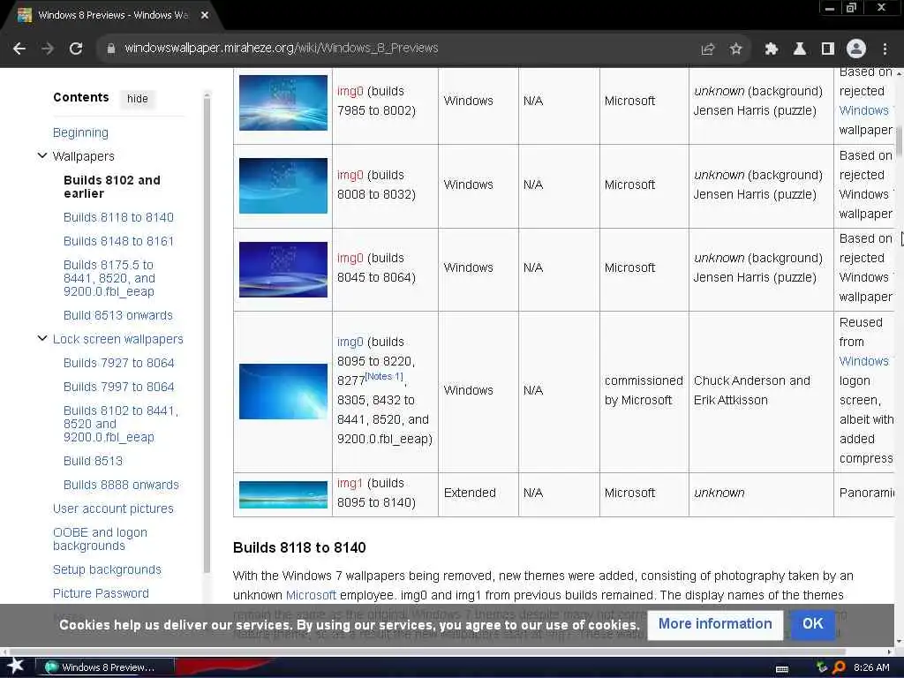
Task: Click the address bar URL
Action: tap(282, 49)
